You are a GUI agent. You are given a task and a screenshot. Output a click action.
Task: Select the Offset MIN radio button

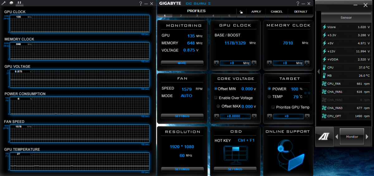pyautogui.click(x=216, y=89)
